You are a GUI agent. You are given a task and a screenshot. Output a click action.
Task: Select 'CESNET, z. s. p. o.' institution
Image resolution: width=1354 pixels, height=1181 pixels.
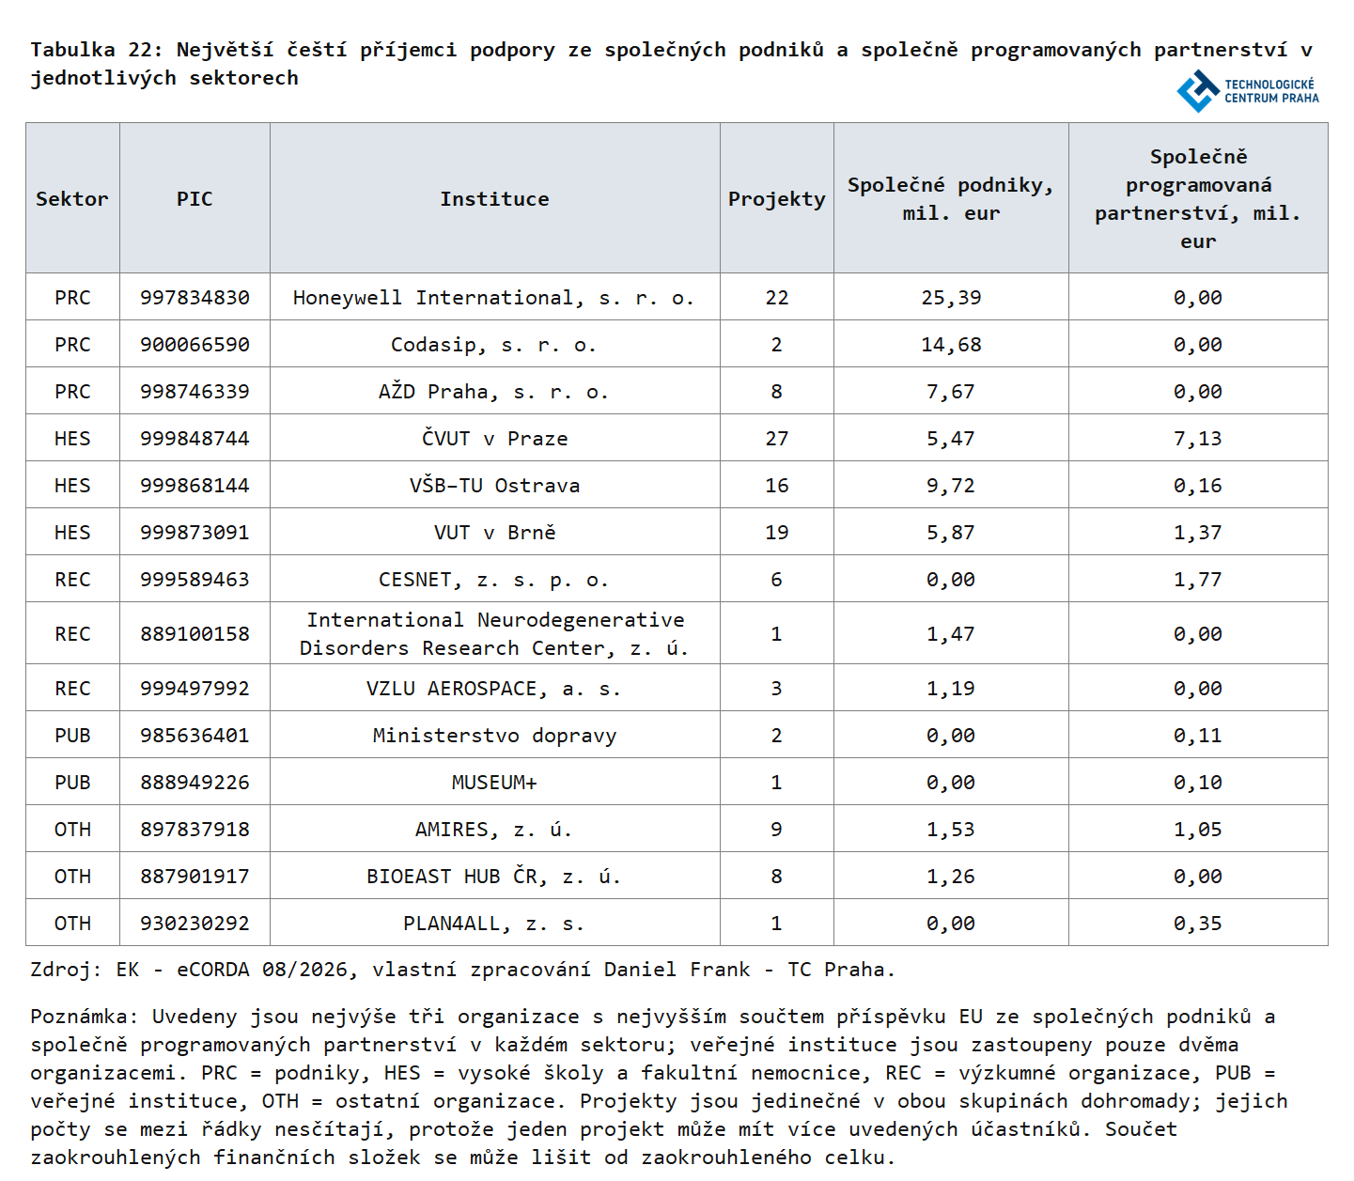pyautogui.click(x=494, y=580)
